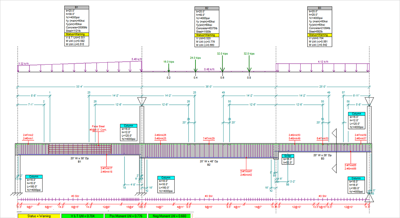Select the yellow Status=Warning row in B2 box
400x218 pixels.
(207, 35)
